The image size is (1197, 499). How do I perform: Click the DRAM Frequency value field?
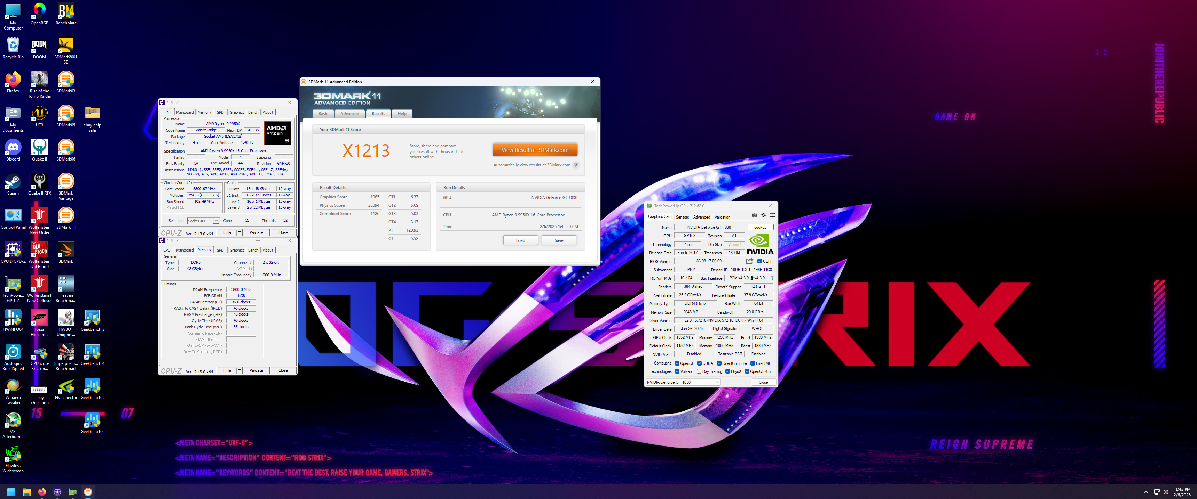click(x=241, y=289)
